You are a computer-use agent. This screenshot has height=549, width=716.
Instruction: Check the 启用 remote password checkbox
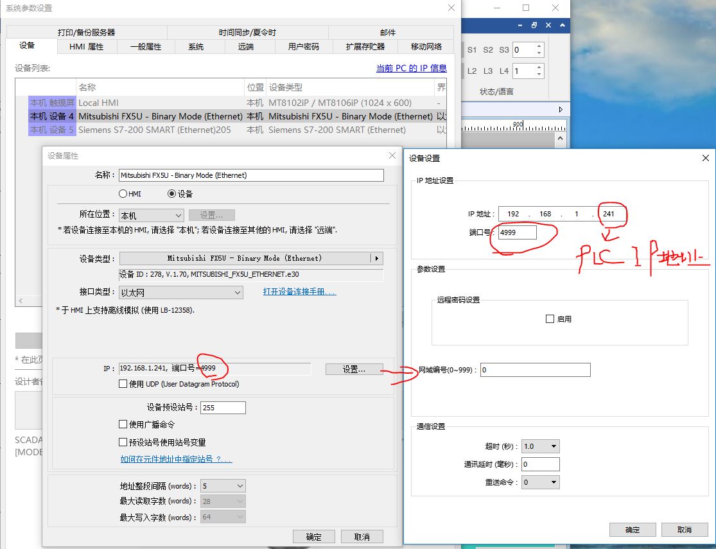(x=550, y=318)
